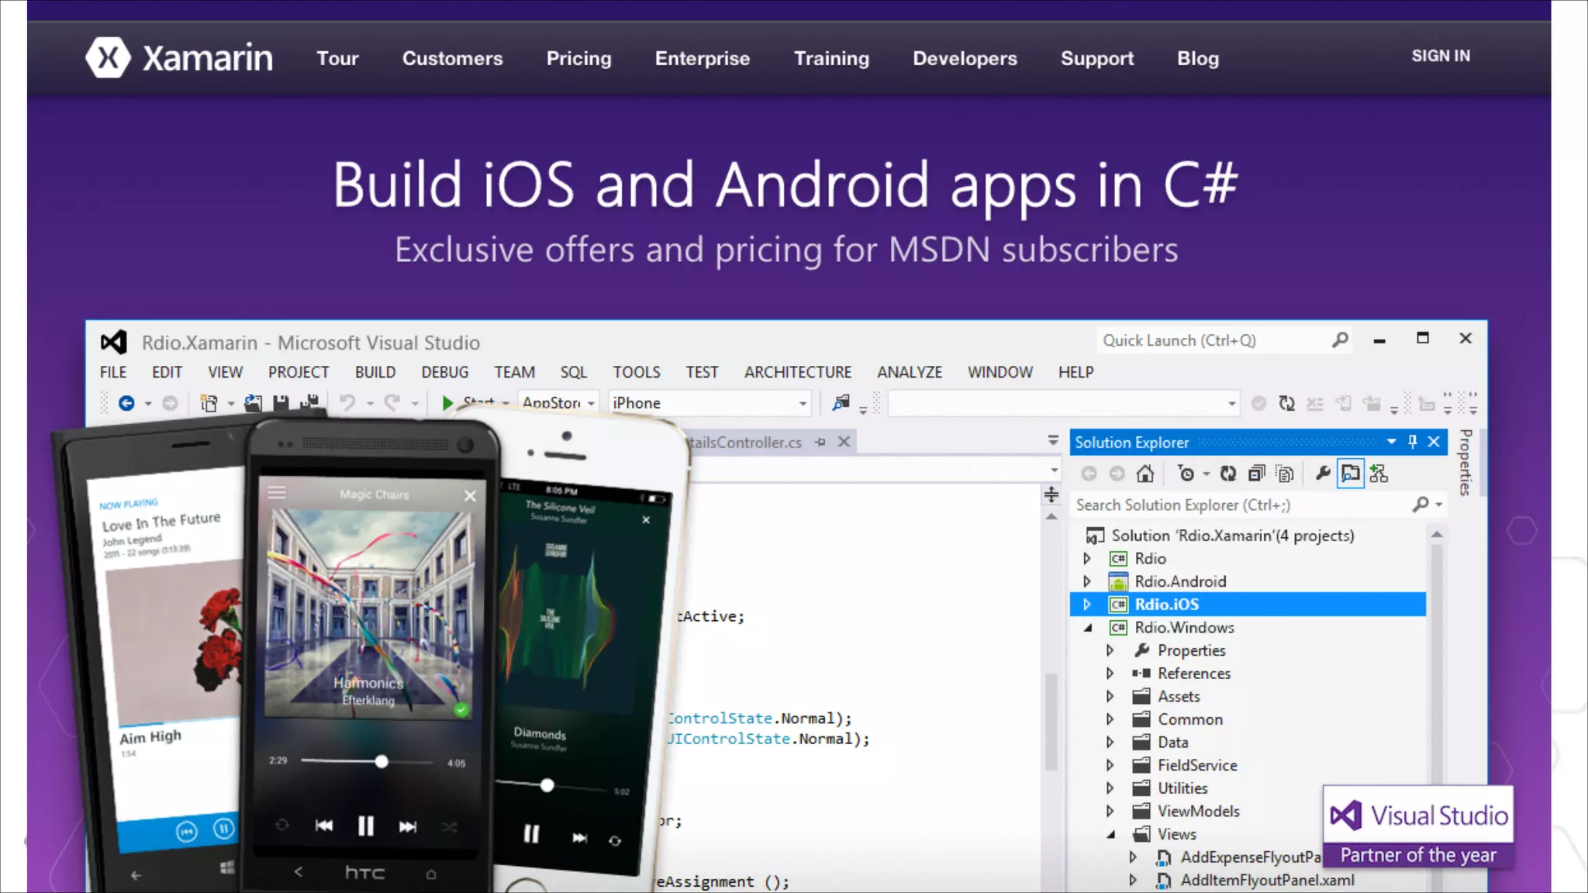Screen dimensions: 1588x893
Task: Click the Xamarin logo icon
Action: [x=108, y=58]
